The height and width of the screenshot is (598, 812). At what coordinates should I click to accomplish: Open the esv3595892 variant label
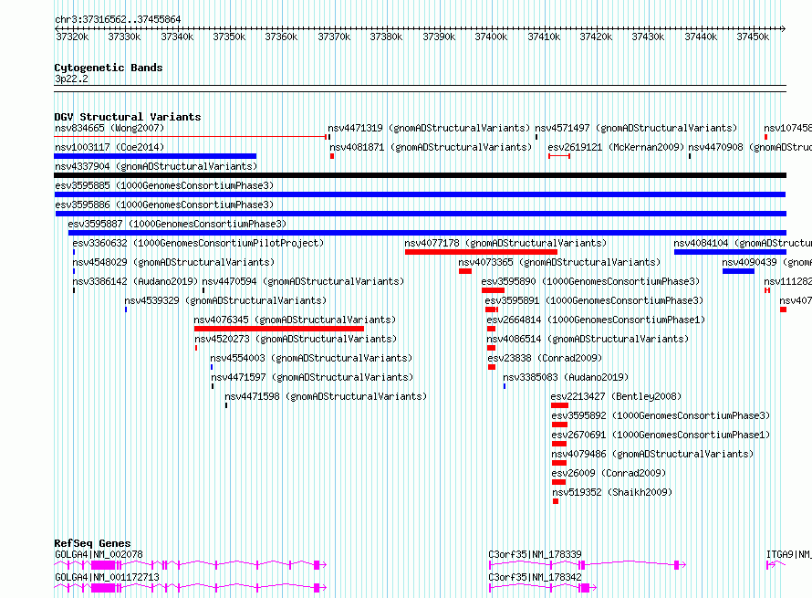click(x=661, y=415)
